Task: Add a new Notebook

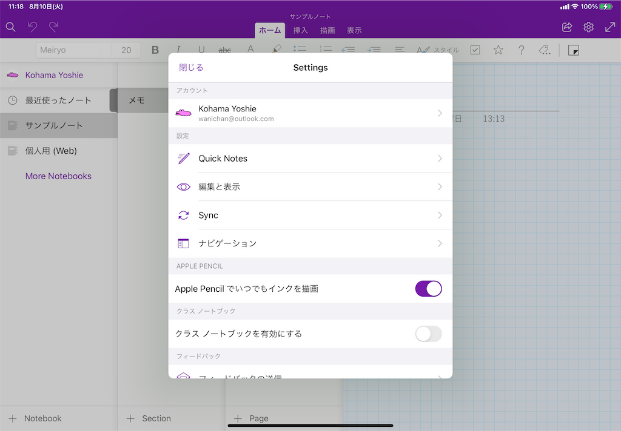Action: coord(35,418)
